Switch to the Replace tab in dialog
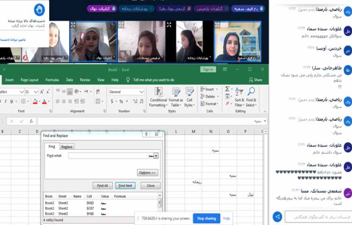Viewport: 352px width, 225px height. [67, 147]
